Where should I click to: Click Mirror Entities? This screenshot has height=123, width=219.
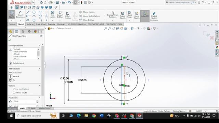[87, 12]
